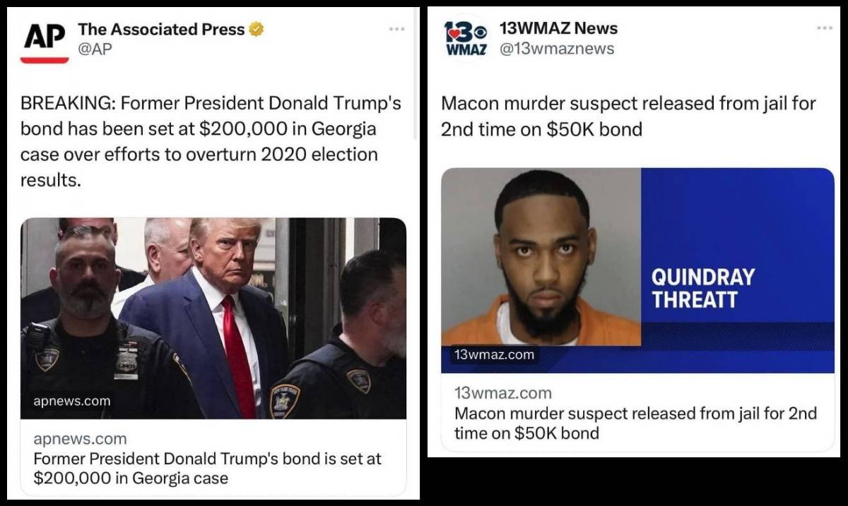
Task: Click the @13wmaznews handle
Action: tap(557, 49)
